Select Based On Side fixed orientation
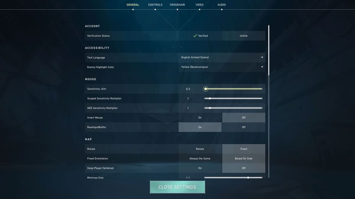This screenshot has width=355, height=199. (x=243, y=158)
